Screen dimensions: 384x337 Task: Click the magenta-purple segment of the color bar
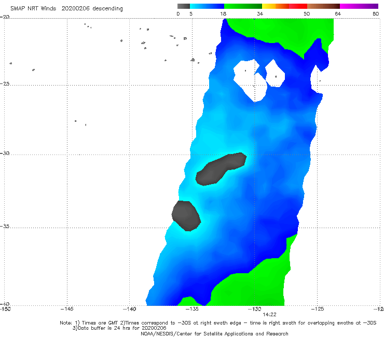359,6
